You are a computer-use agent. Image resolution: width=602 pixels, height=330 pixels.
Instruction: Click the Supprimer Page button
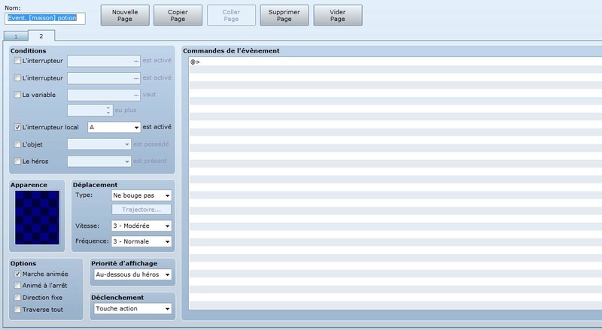point(284,15)
